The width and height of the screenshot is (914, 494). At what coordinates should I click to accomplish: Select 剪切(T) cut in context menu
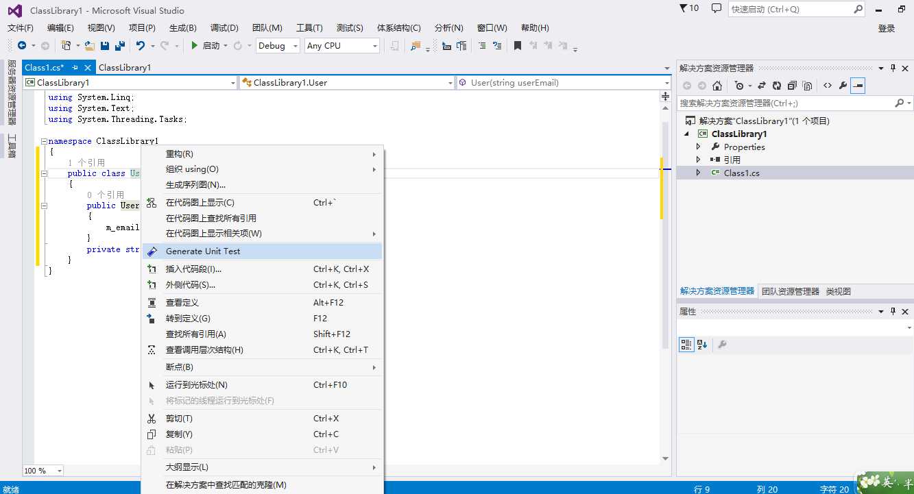[x=262, y=419]
